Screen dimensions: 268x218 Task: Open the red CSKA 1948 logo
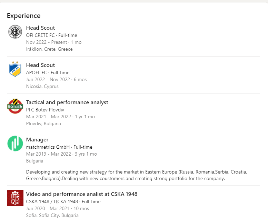click(x=15, y=198)
